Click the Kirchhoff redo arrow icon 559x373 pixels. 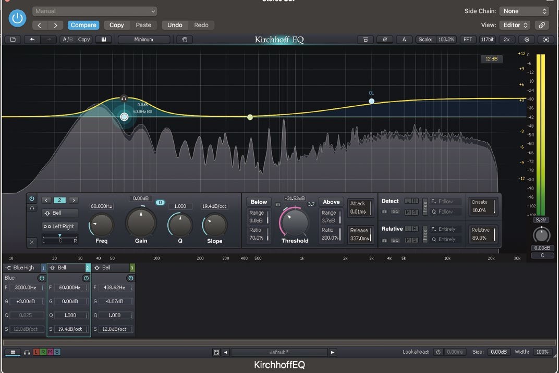pos(49,40)
